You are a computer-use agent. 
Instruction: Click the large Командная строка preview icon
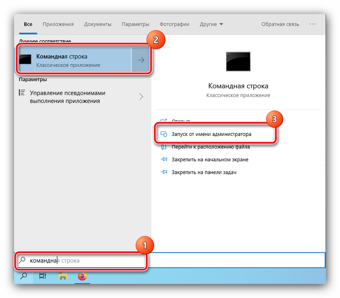coord(238,61)
